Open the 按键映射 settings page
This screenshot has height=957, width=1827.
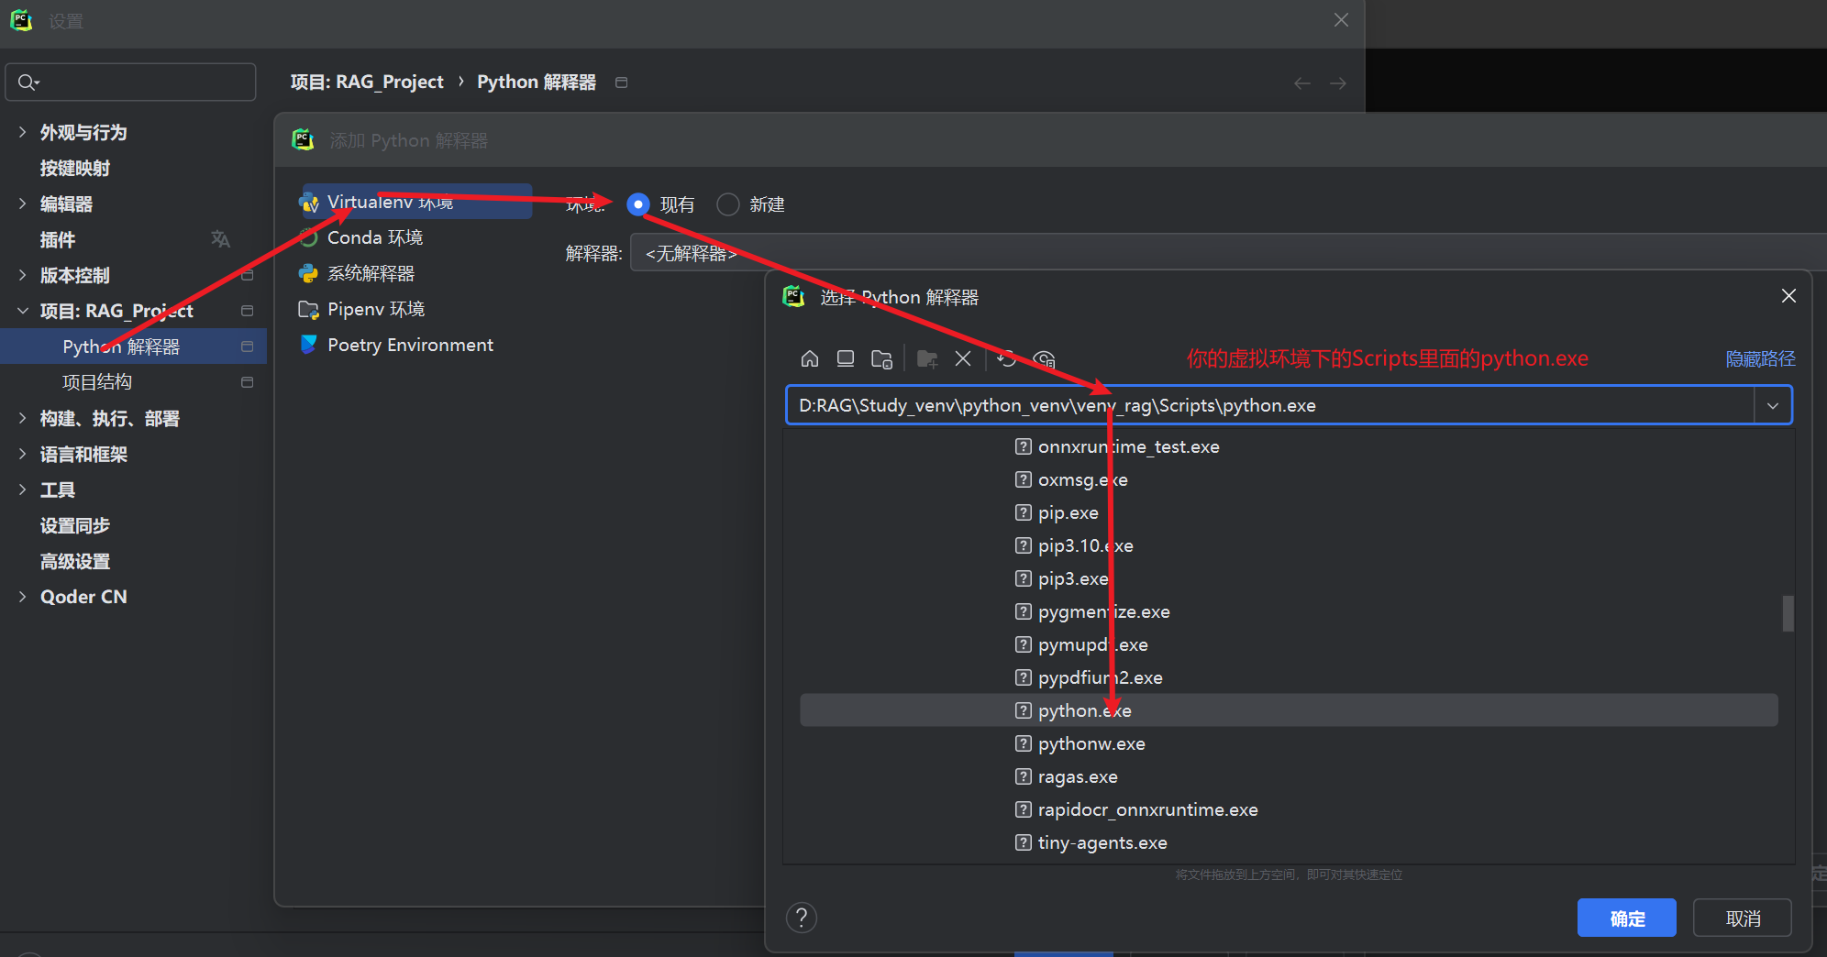[x=75, y=168]
